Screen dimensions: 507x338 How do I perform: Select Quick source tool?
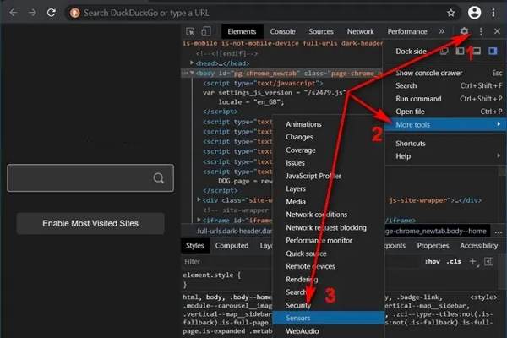click(329, 253)
